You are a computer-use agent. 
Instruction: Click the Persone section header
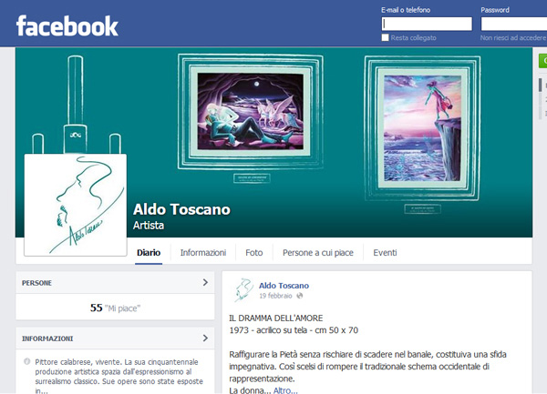tap(115, 283)
